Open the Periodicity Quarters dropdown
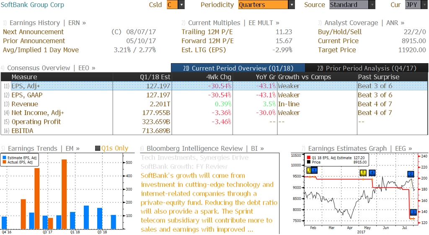The image size is (429, 235). click(292, 5)
